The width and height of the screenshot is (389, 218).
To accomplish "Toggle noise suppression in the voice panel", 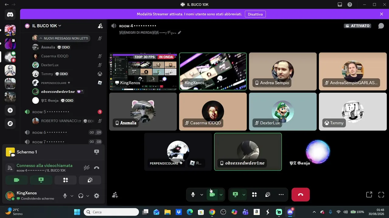I will [87, 168].
